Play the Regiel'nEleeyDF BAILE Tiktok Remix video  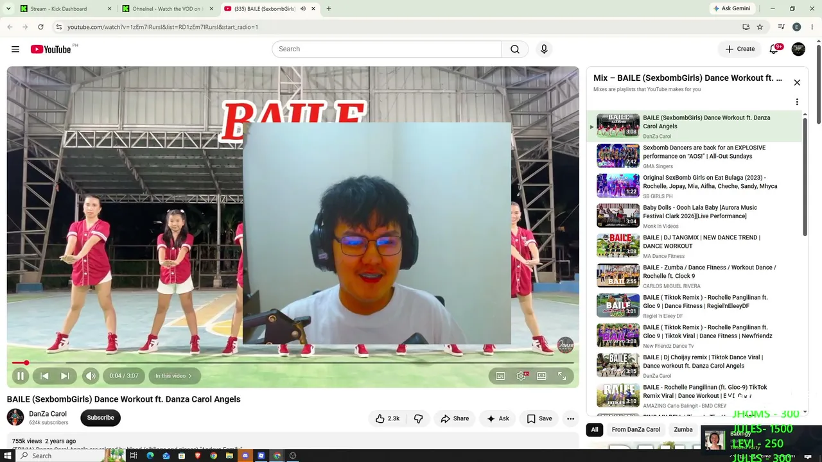click(x=695, y=306)
